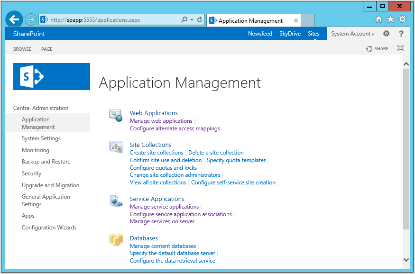This screenshot has width=415, height=274.
Task: Click the Service Applications section icon
Action: point(116,201)
